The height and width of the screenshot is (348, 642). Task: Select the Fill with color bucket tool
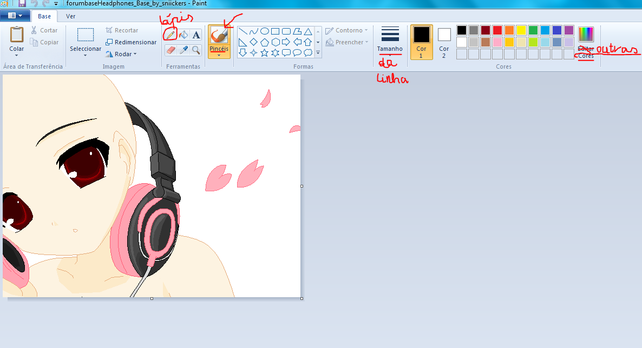point(184,35)
